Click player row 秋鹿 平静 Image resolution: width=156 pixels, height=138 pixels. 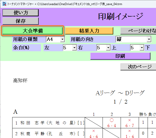pos(49,133)
